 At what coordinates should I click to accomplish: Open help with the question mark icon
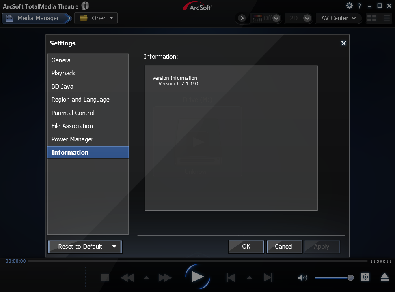pos(359,6)
